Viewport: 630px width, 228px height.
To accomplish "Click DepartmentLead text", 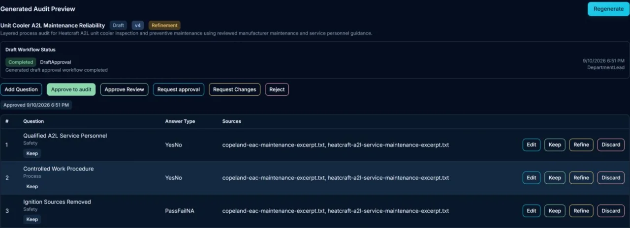I will (x=606, y=67).
